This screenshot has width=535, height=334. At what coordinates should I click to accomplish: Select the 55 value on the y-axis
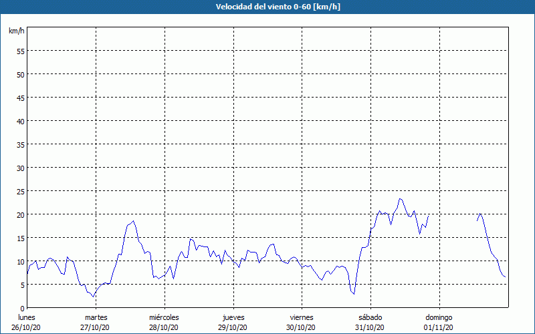coord(21,51)
